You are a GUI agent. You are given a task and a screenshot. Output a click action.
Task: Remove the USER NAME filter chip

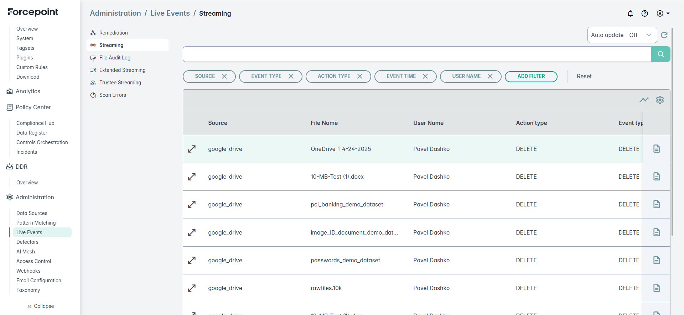(x=490, y=77)
